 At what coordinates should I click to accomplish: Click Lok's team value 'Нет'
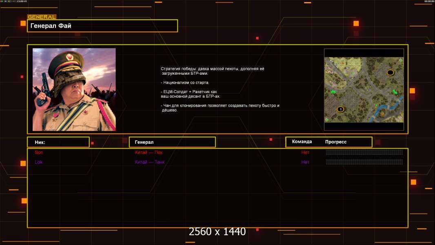coord(305,162)
